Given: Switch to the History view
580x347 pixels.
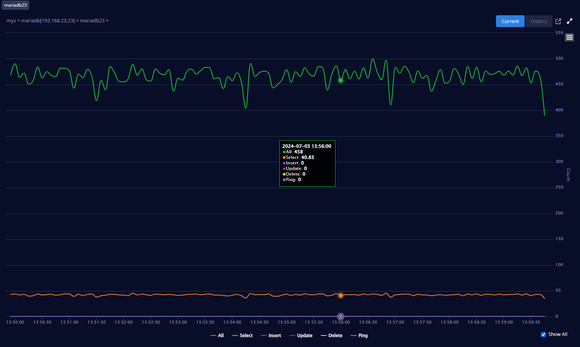Looking at the screenshot, I should coord(539,21).
